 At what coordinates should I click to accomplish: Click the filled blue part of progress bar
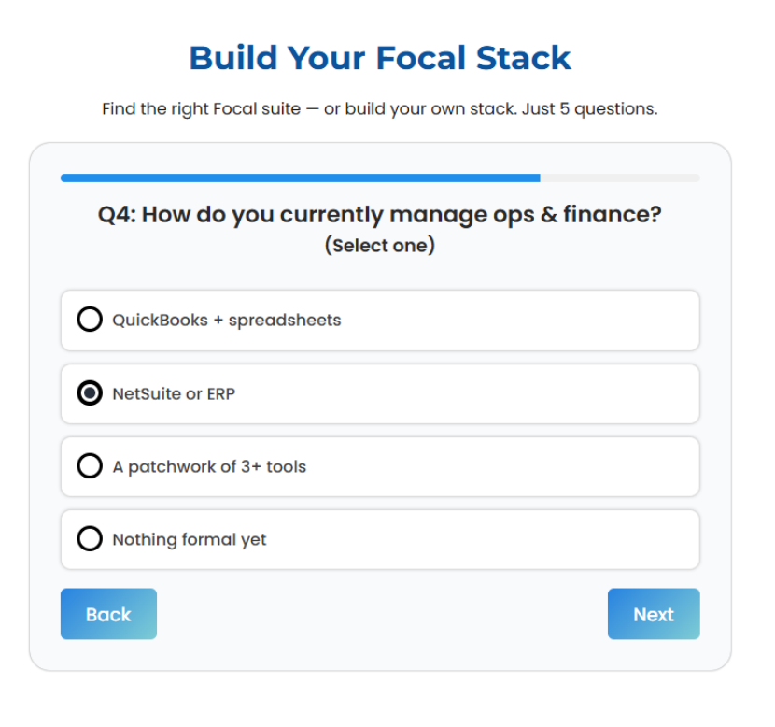[x=299, y=178]
